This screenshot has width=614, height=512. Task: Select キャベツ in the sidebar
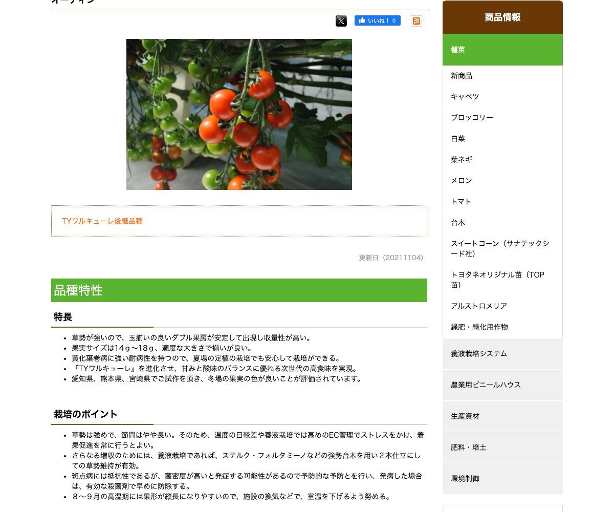465,97
